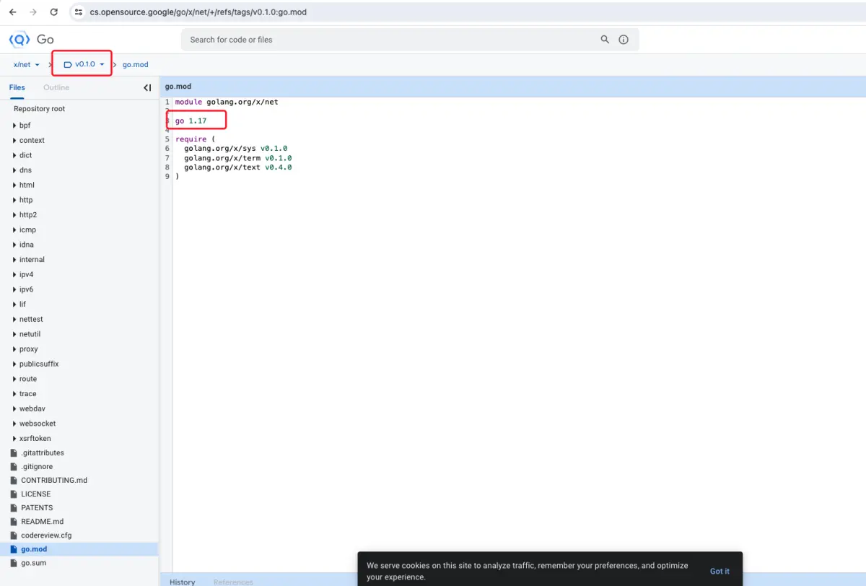This screenshot has width=866, height=586.
Task: Click the browser back arrow
Action: coord(12,12)
